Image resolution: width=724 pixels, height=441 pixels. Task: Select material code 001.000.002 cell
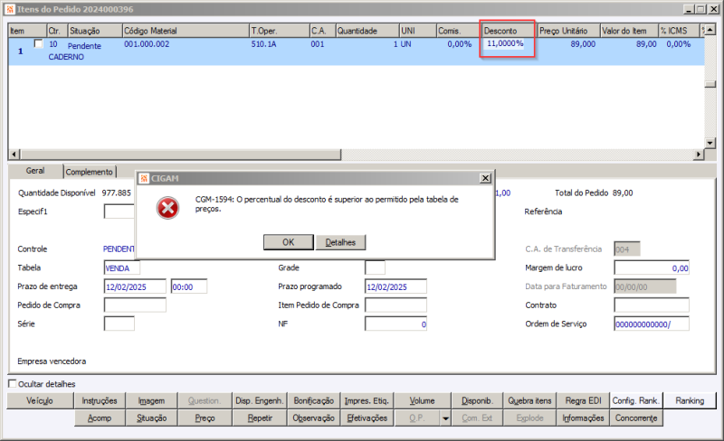pos(147,43)
